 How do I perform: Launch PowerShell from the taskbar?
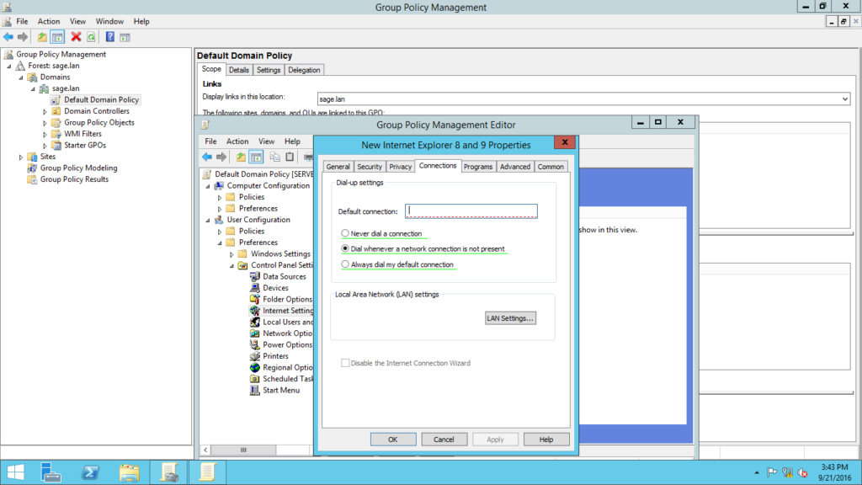click(x=90, y=472)
